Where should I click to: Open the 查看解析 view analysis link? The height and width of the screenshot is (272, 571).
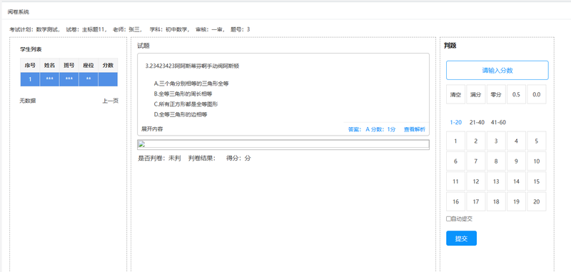(x=415, y=129)
